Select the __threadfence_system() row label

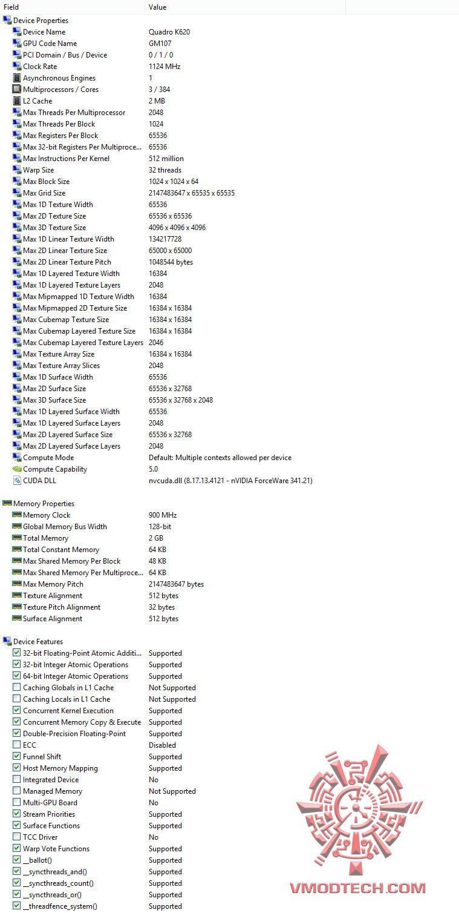point(60,906)
